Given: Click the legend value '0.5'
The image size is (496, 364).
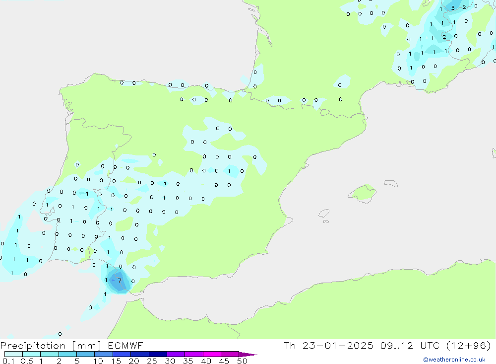Looking at the screenshot, I should (x=27, y=361).
